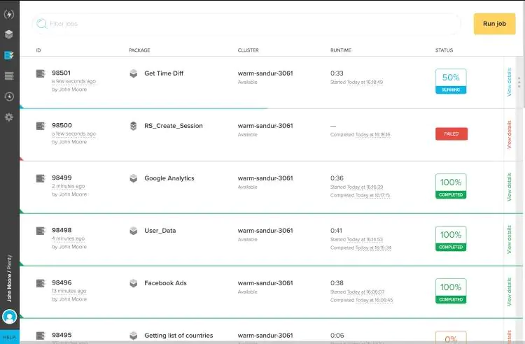The height and width of the screenshot is (344, 525).
Task: Click the blue progress bar under job 98501
Action: (x=143, y=108)
